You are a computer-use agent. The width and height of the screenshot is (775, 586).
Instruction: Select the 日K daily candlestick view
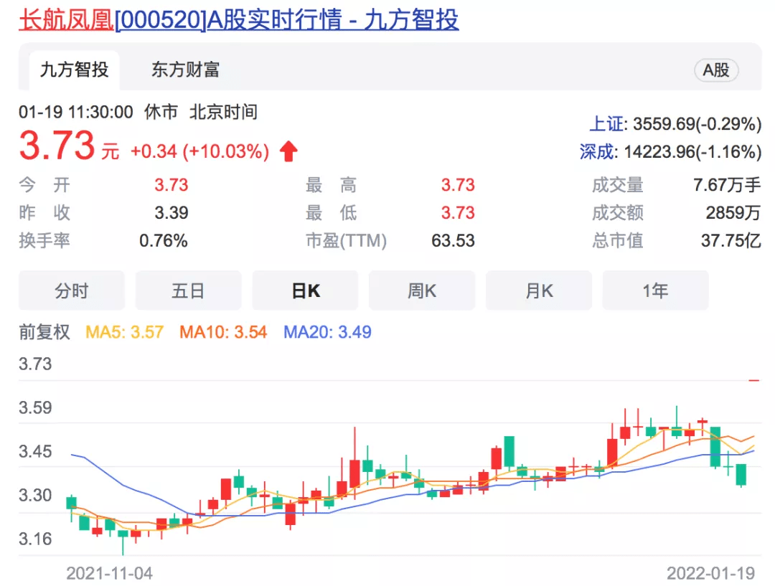pos(305,290)
